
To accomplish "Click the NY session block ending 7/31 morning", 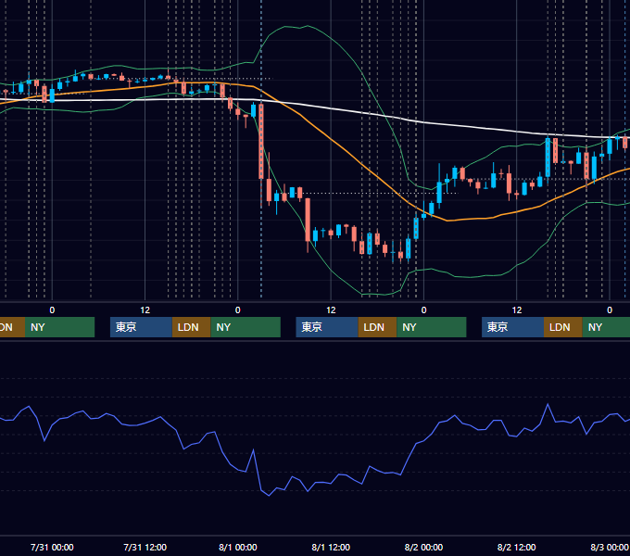I will coord(59,327).
